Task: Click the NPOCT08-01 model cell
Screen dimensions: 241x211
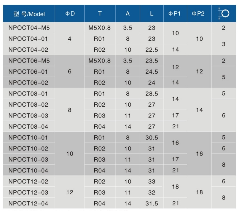Action: click(28, 93)
